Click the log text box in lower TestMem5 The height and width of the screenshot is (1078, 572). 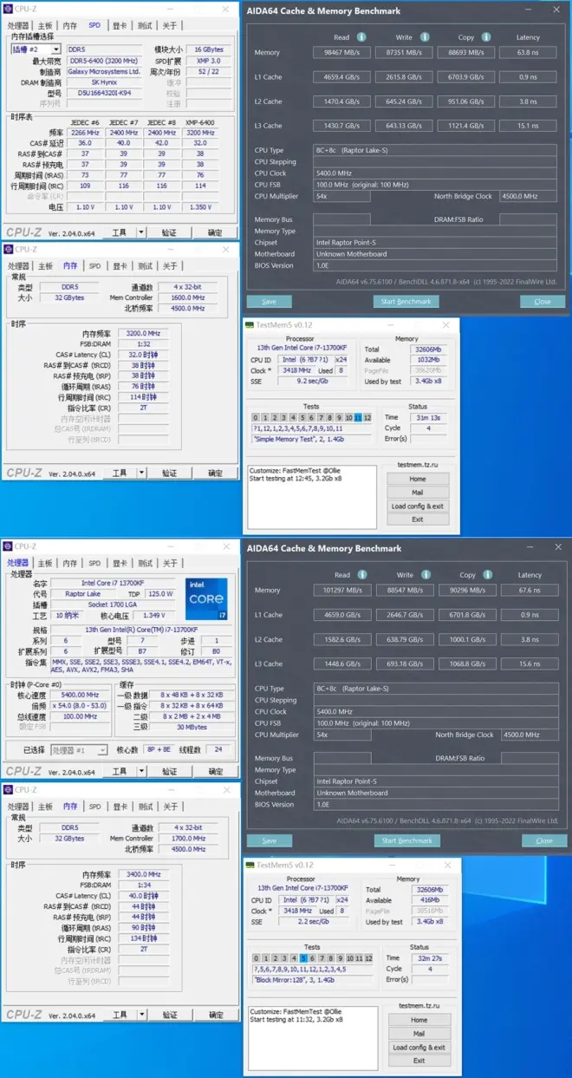tap(313, 1038)
